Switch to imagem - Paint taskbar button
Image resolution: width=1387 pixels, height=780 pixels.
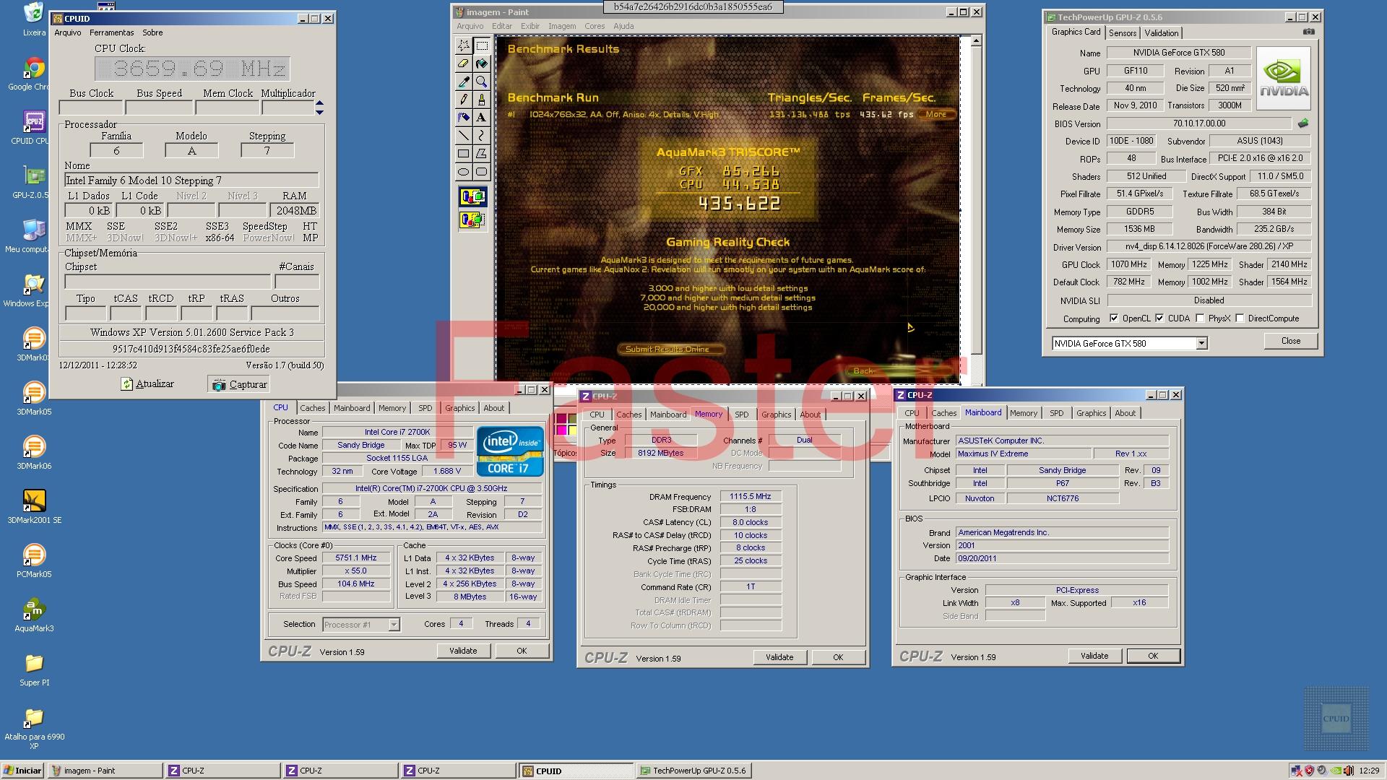pos(105,771)
